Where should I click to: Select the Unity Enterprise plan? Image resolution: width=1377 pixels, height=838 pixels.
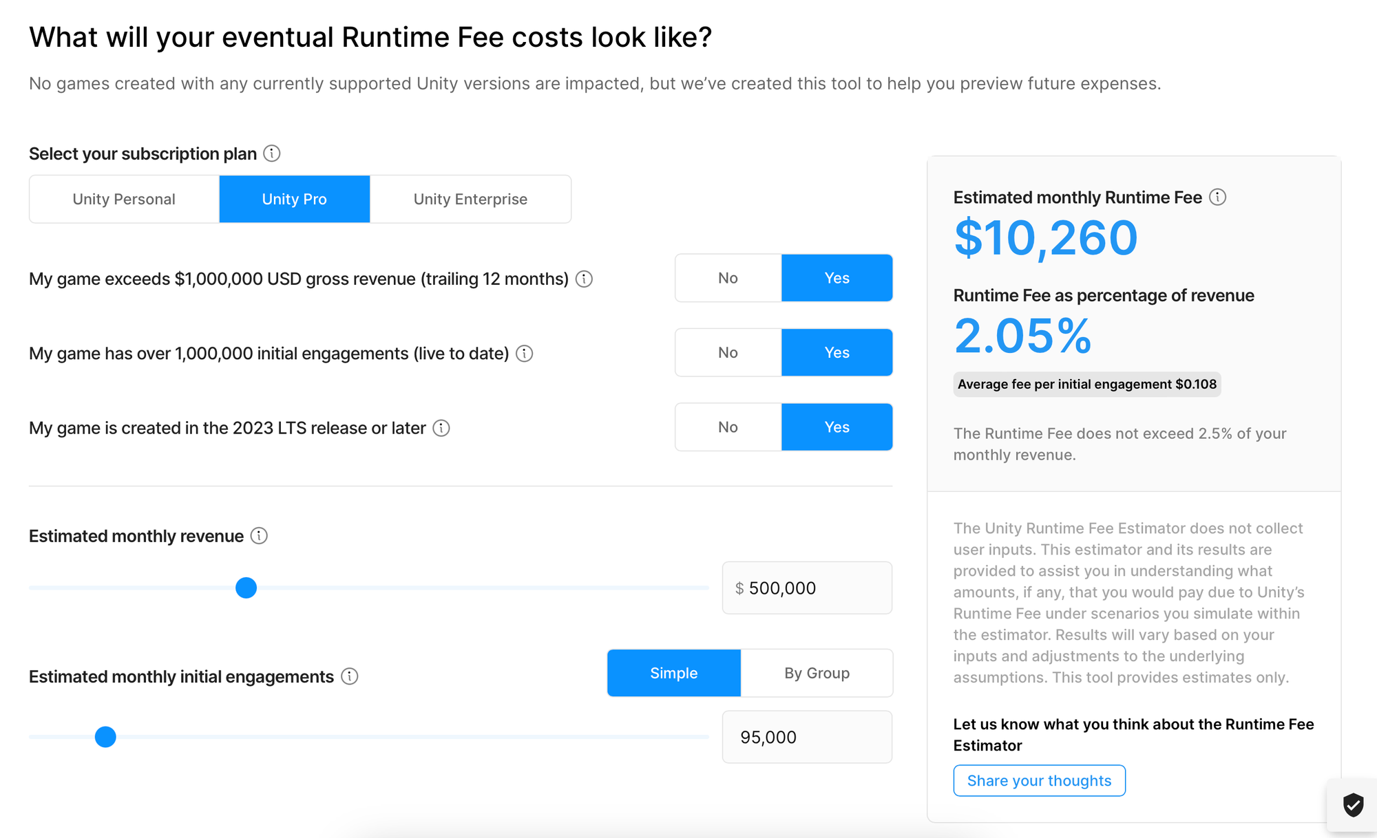coord(470,199)
